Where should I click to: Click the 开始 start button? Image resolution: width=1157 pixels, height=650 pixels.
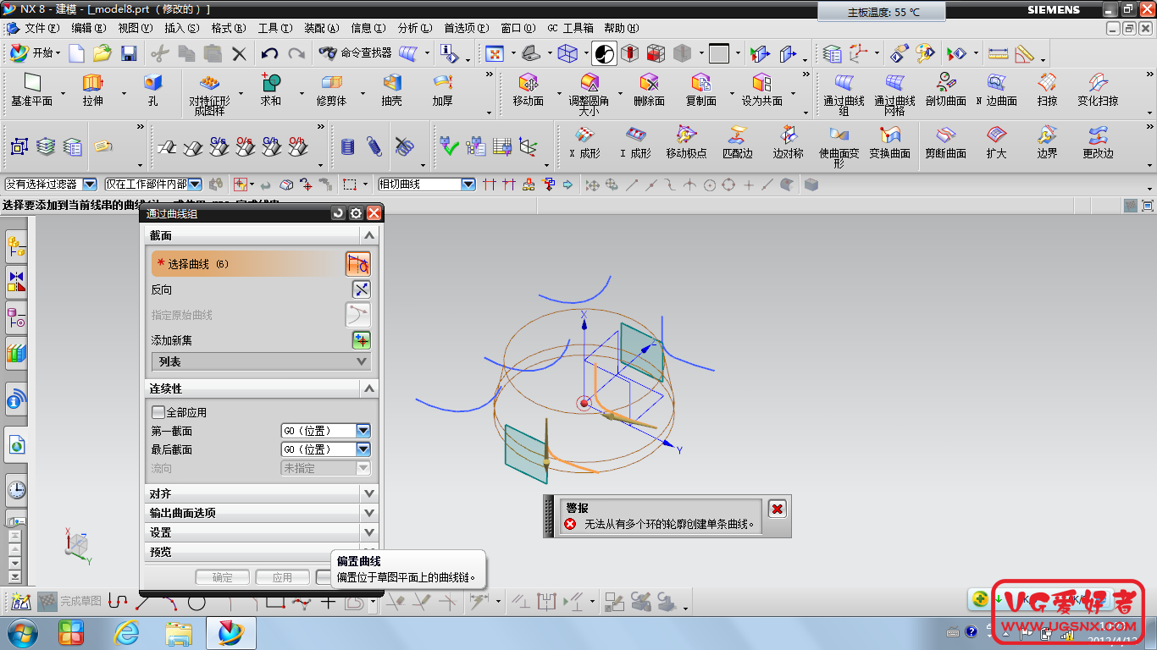(x=34, y=53)
